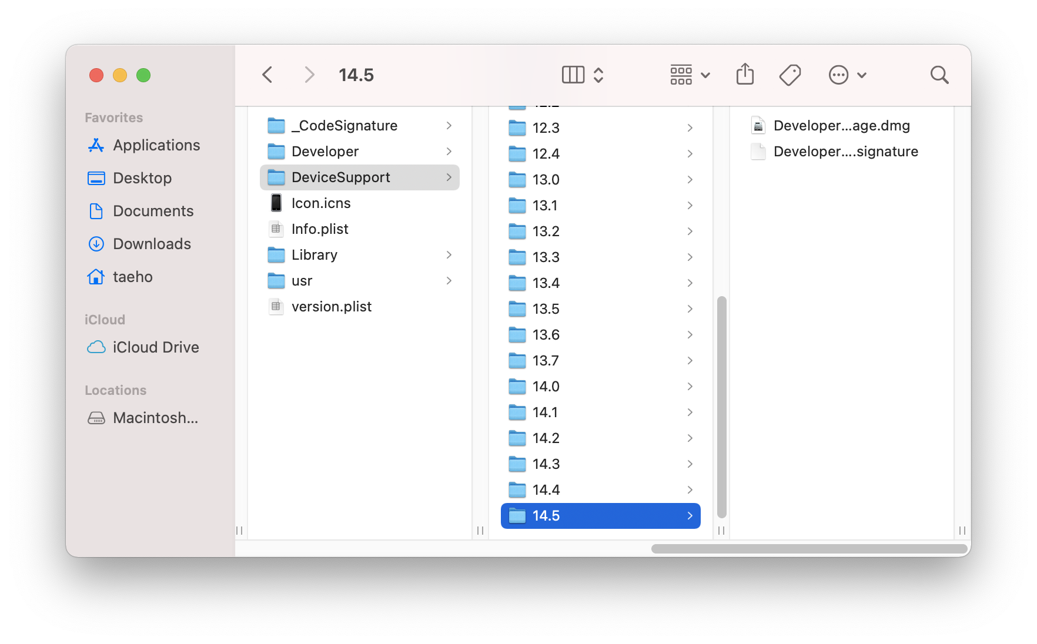Click the green fullscreen window button
The width and height of the screenshot is (1037, 644).
pyautogui.click(x=143, y=75)
